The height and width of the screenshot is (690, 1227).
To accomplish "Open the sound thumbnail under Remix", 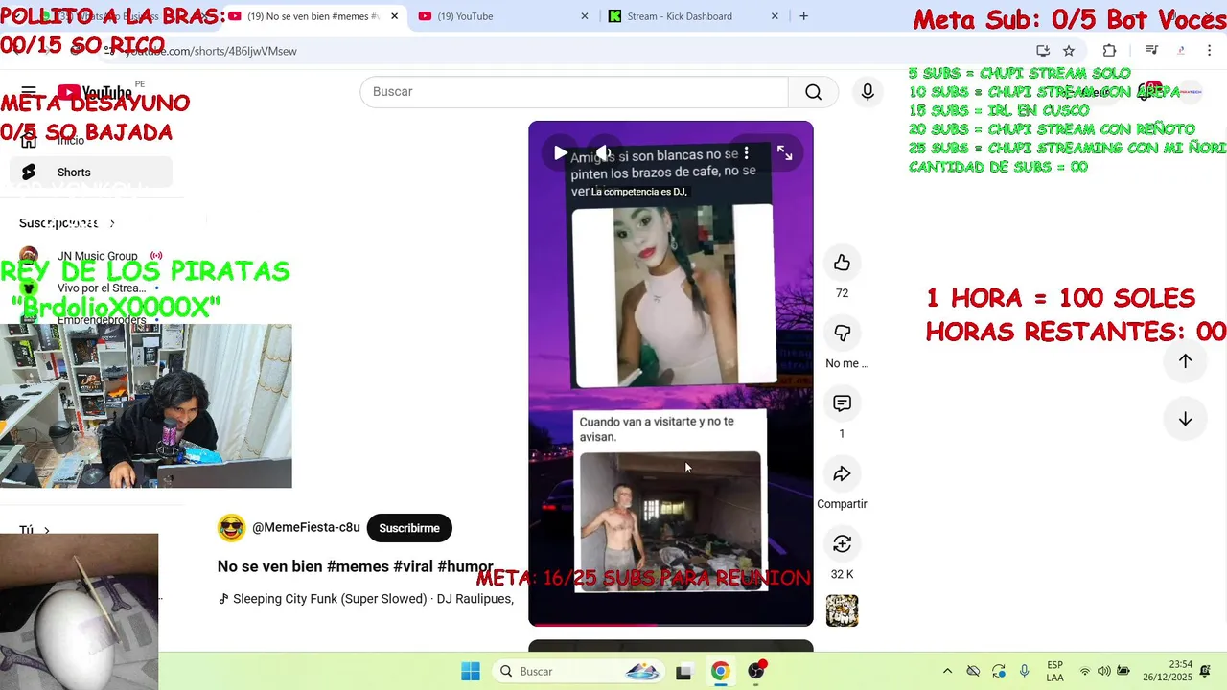I will pyautogui.click(x=842, y=610).
